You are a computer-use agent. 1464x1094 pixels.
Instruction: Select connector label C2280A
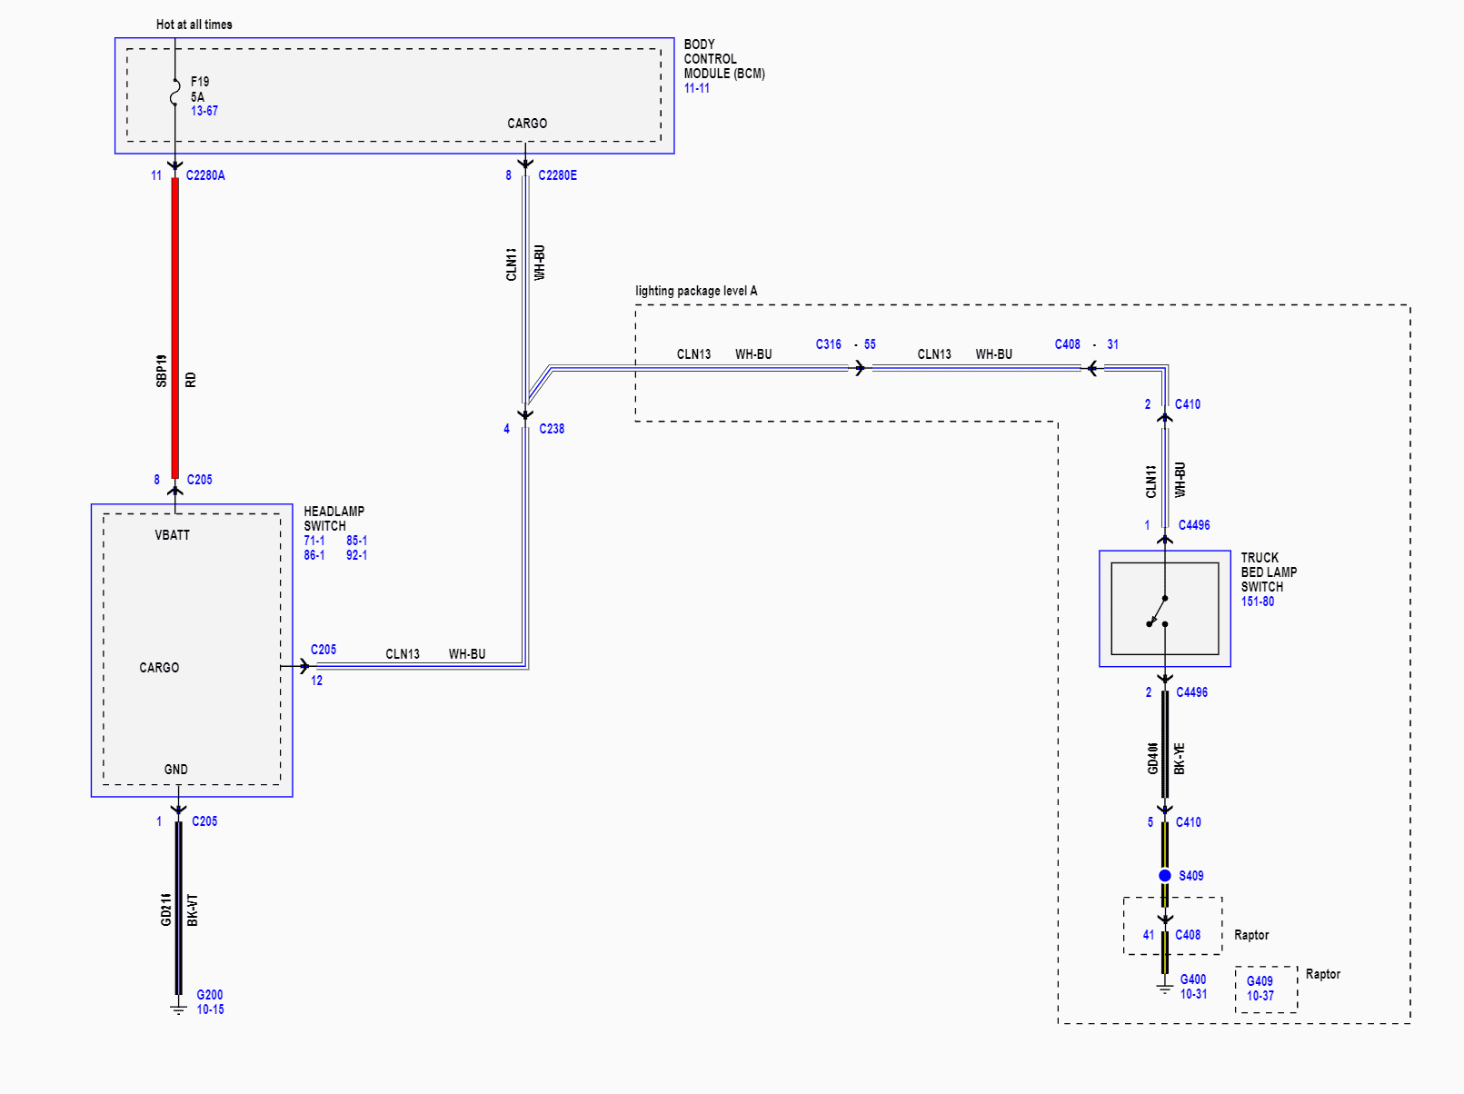point(205,175)
